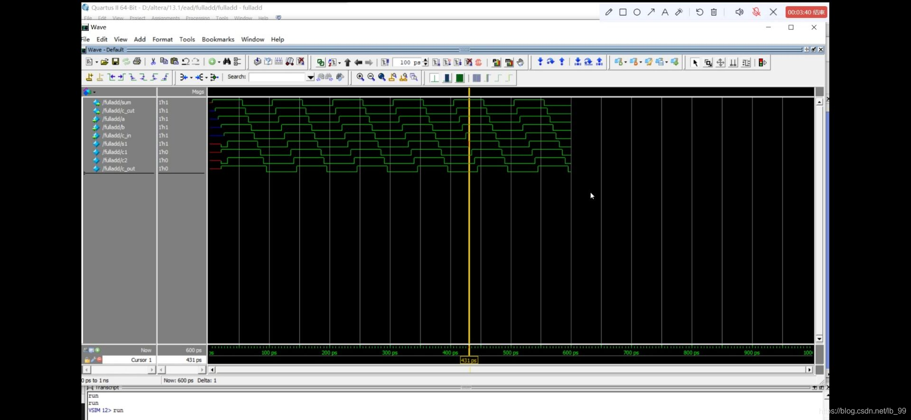This screenshot has width=911, height=420.
Task: Open dropdown beside the expand-fan-out icon
Action: coord(206,77)
